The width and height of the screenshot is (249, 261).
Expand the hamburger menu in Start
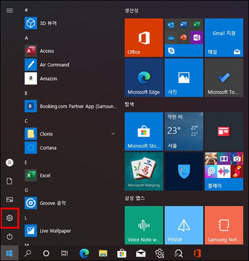[x=9, y=11]
